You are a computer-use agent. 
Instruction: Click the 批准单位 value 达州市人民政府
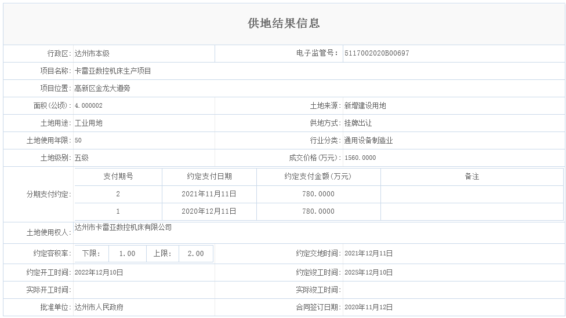pyautogui.click(x=99, y=307)
